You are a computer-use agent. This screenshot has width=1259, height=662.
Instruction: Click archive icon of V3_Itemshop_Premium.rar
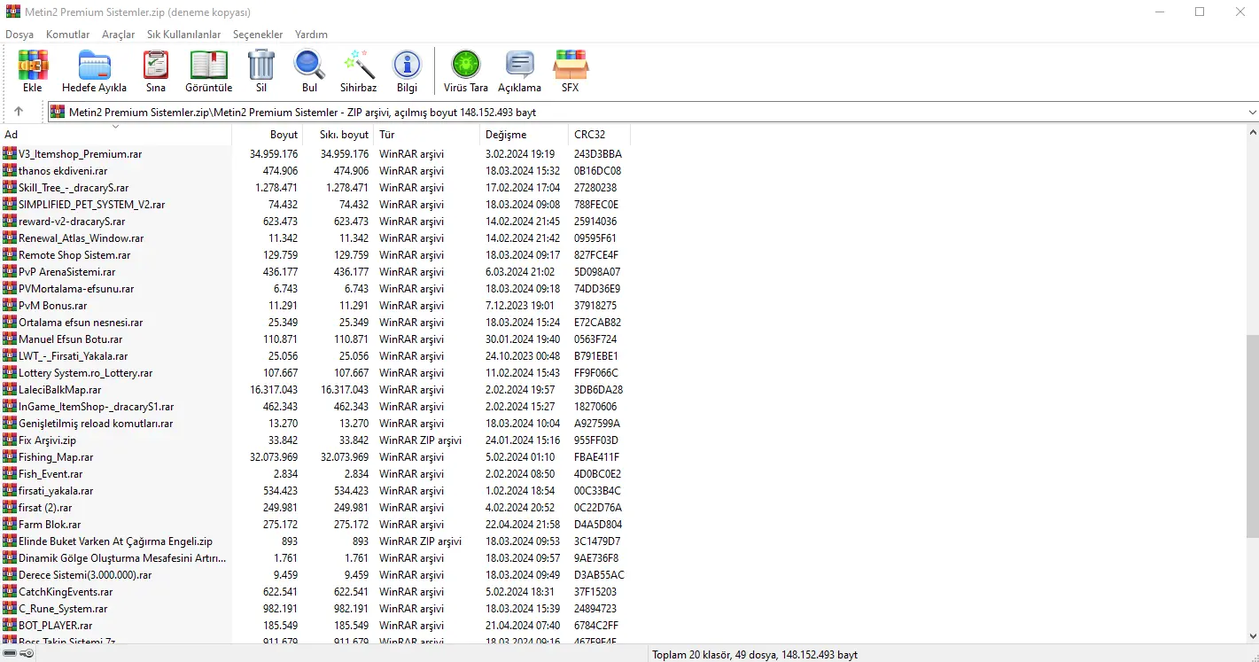[10, 153]
